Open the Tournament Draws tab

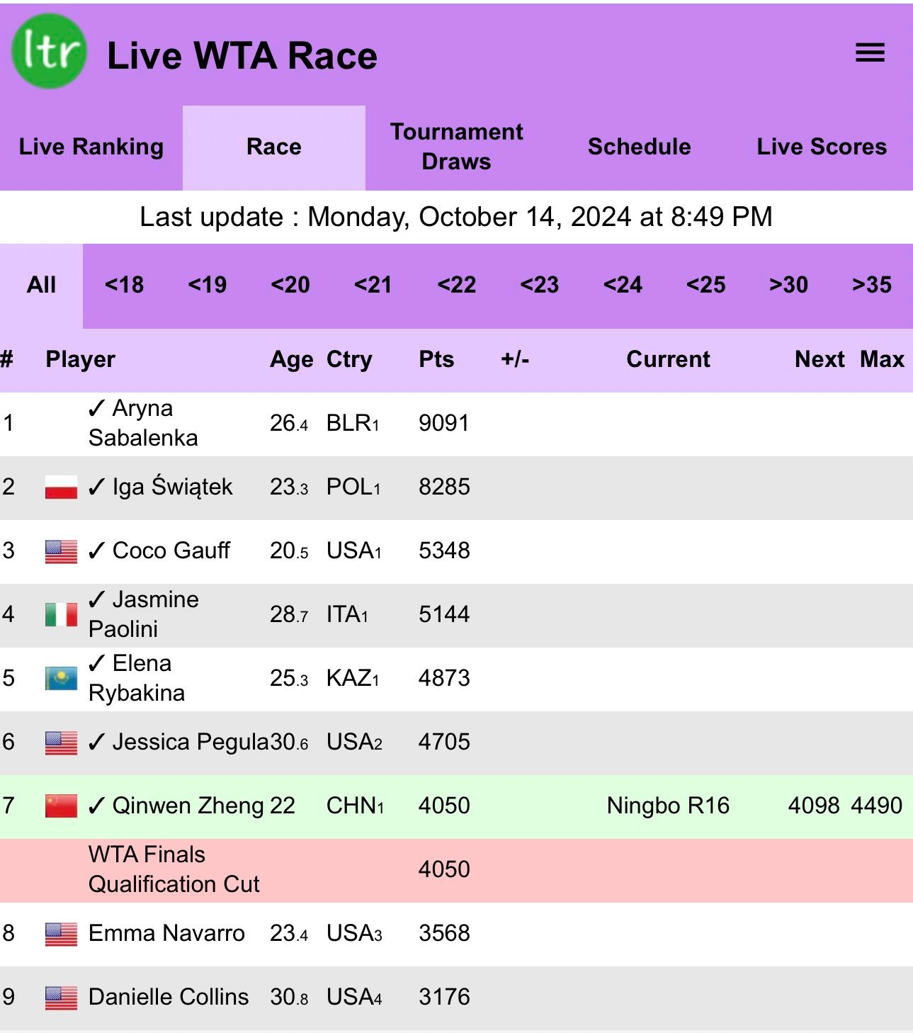(x=457, y=147)
